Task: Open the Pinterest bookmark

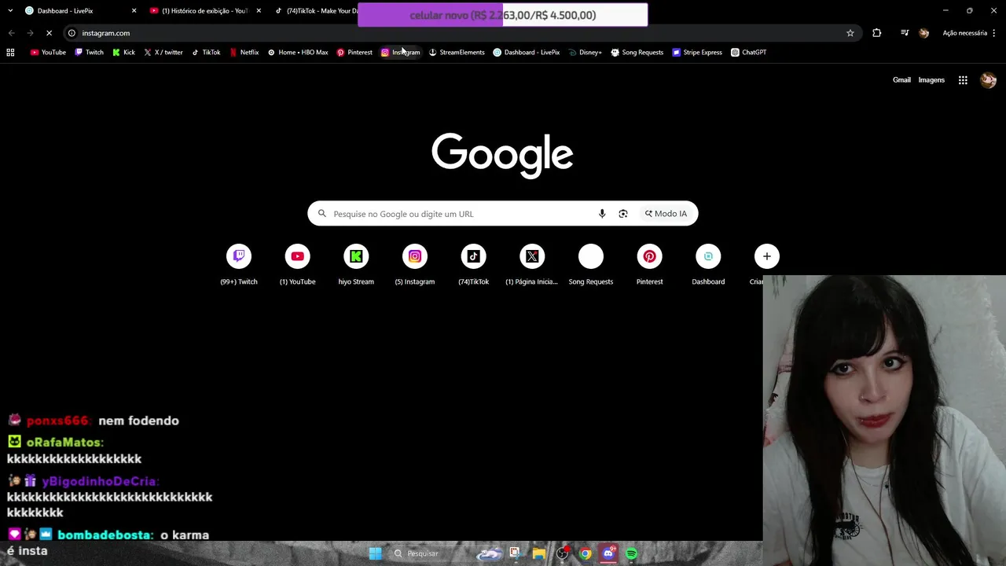Action: tap(354, 53)
